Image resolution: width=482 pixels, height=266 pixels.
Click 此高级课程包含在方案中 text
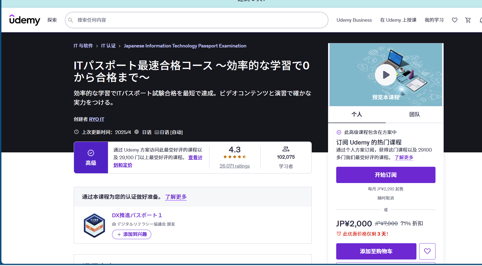[x=370, y=132]
